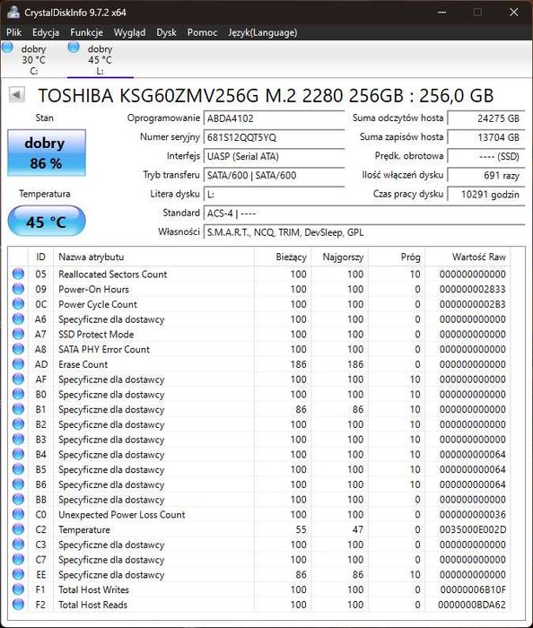Open the Plik menu
The image size is (533, 628).
tap(14, 32)
